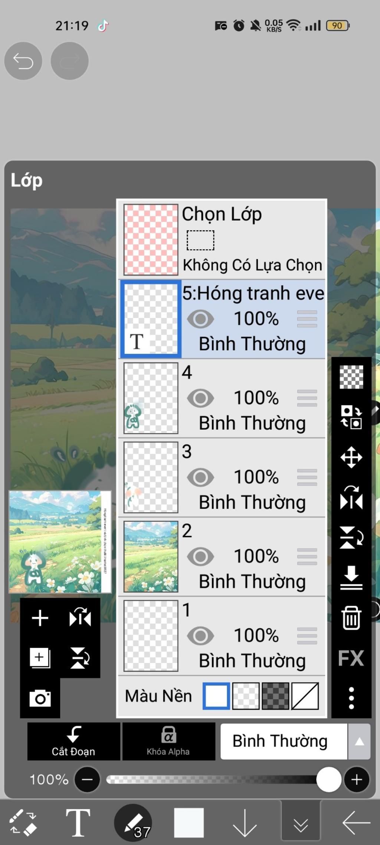Open the brush tool numbered 37
This screenshot has width=380, height=845.
pyautogui.click(x=133, y=823)
